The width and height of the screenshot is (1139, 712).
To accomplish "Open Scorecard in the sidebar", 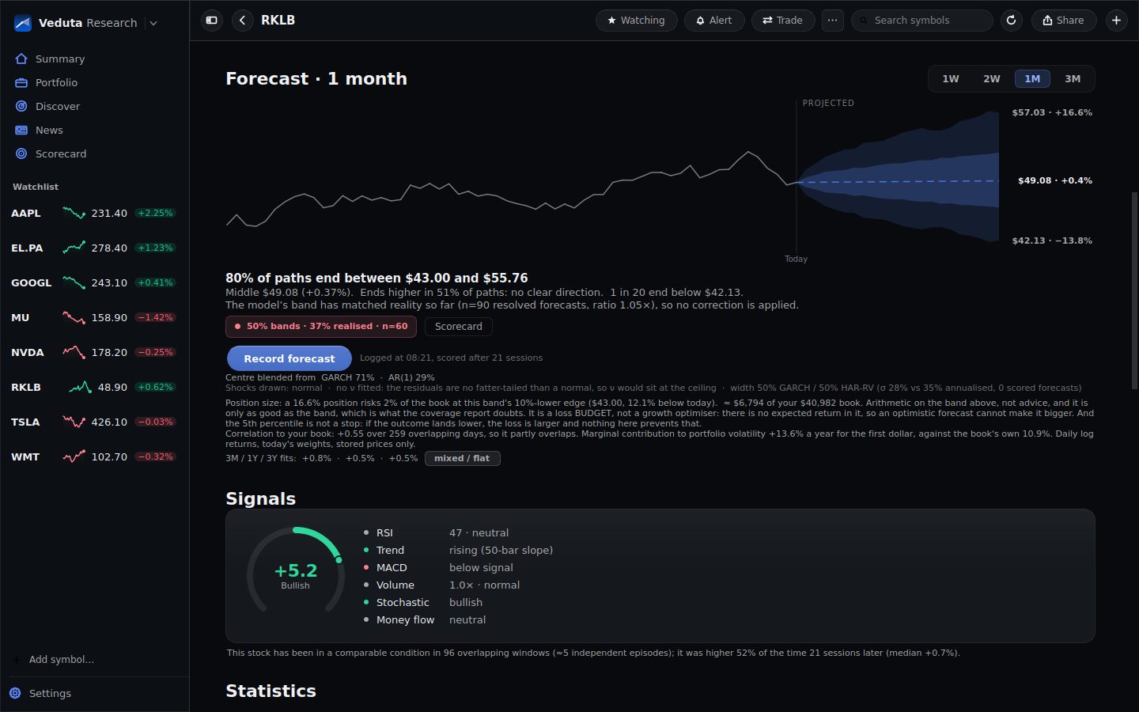I will (95, 153).
